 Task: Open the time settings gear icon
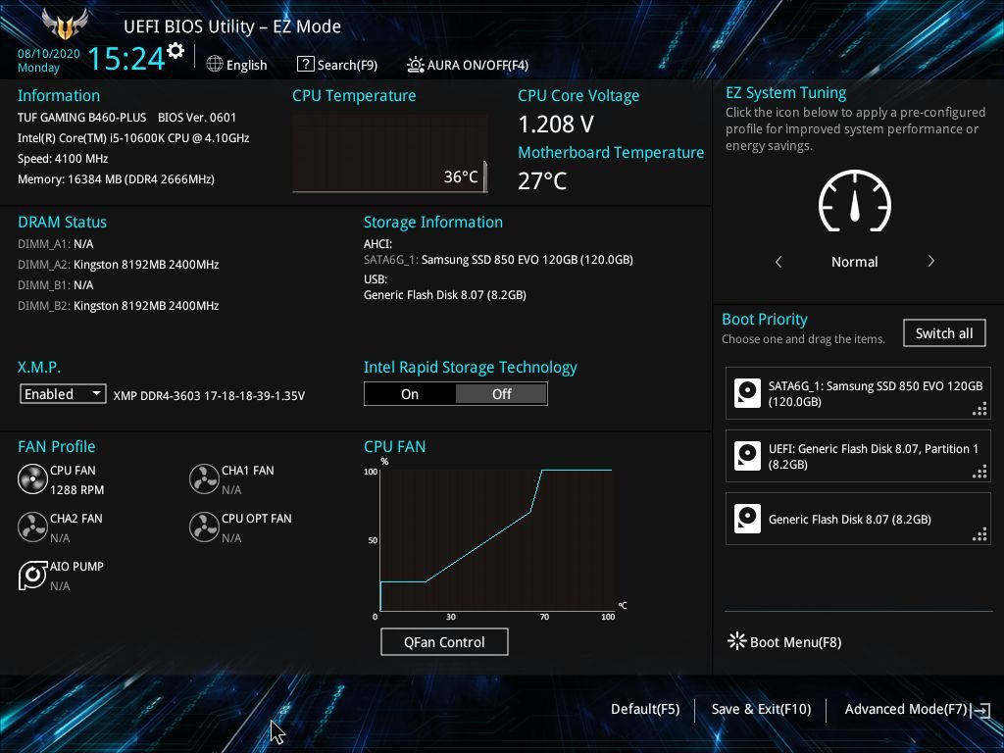click(175, 50)
